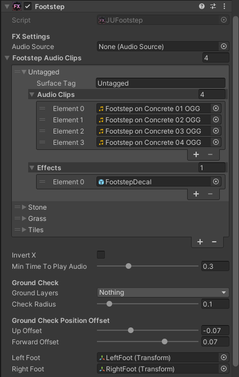
Task: Open object picker for Right Foot transform
Action: [x=224, y=369]
